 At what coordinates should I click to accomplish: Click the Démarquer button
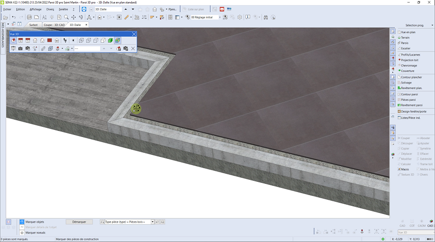pos(79,222)
